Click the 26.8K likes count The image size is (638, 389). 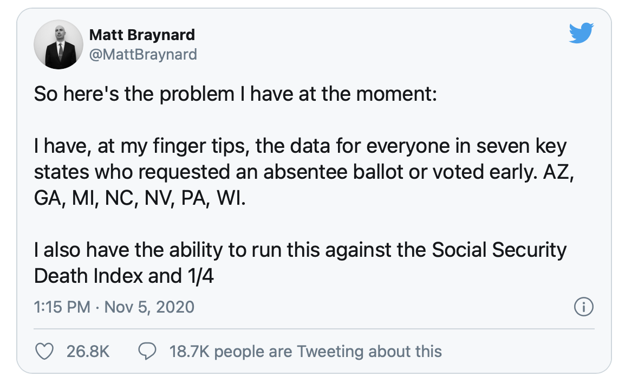(x=88, y=351)
